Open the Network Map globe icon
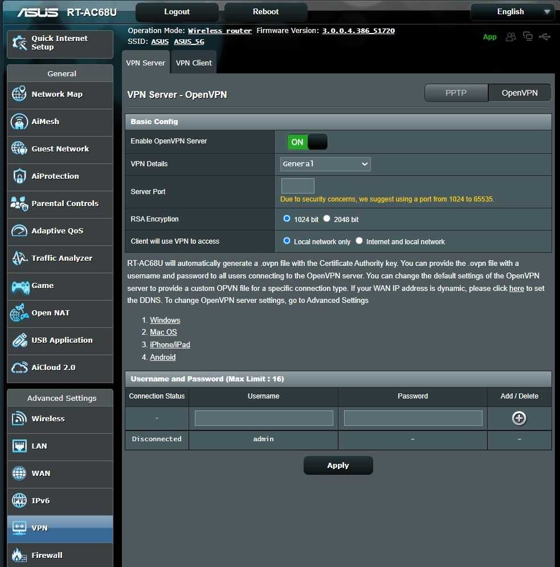Image resolution: width=560 pixels, height=567 pixels. (19, 94)
